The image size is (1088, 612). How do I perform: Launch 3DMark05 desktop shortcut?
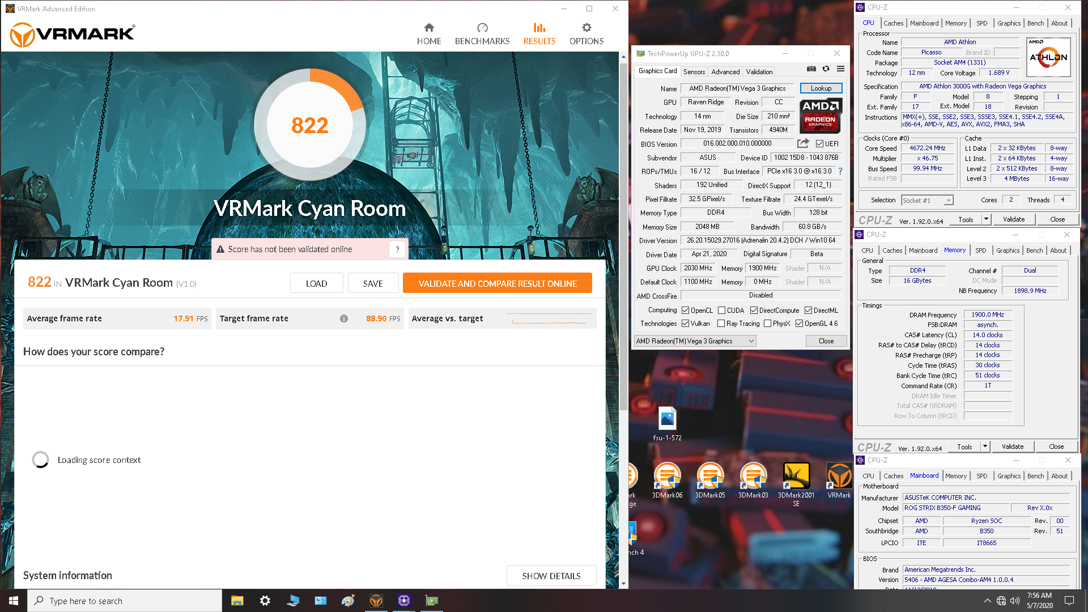pyautogui.click(x=710, y=480)
